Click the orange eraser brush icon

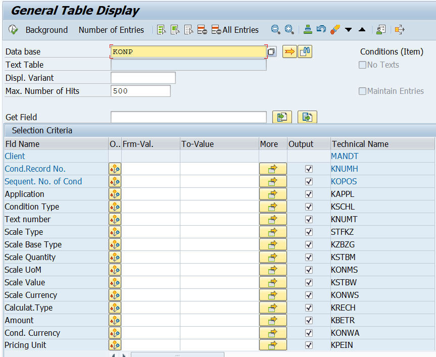tap(335, 29)
